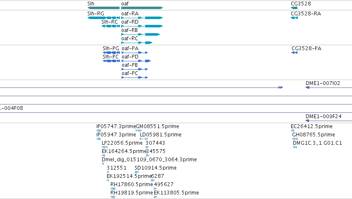Click the 307443 feature arrow
The height and width of the screenshot is (199, 352).
147,147
